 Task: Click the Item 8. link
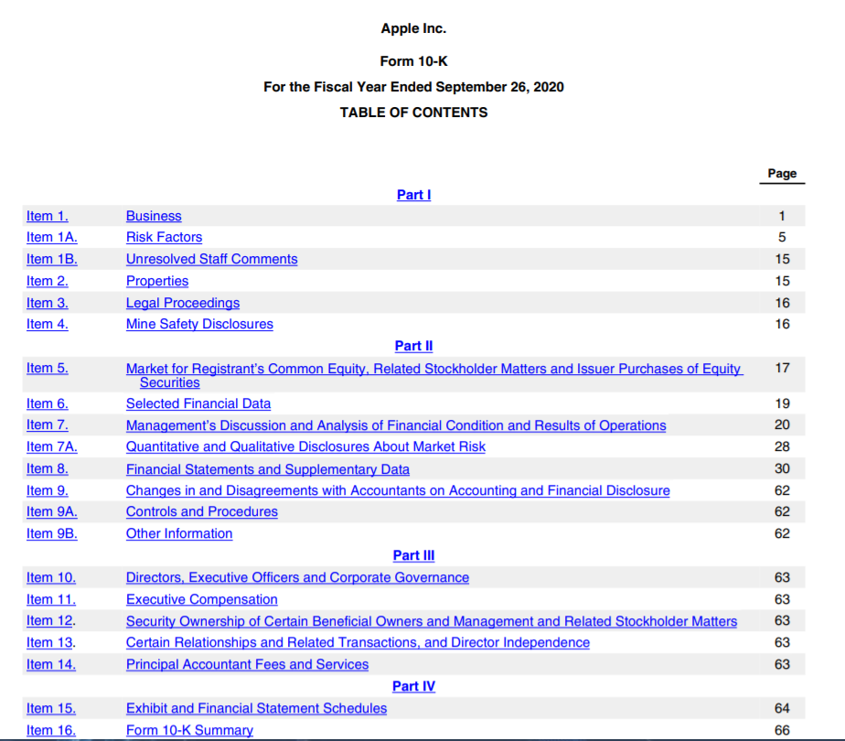coord(48,469)
